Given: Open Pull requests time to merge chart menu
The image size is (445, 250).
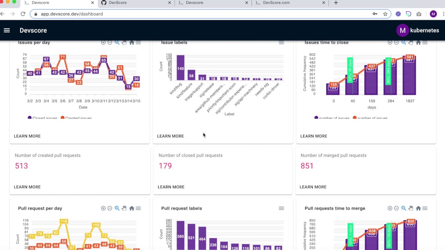Looking at the screenshot, I should 425,208.
